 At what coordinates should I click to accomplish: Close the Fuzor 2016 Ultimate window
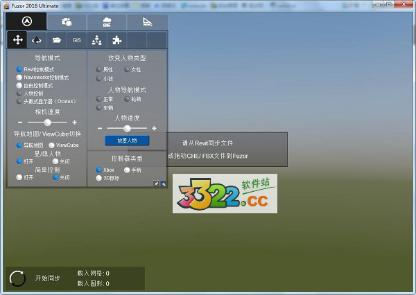(404, 4)
